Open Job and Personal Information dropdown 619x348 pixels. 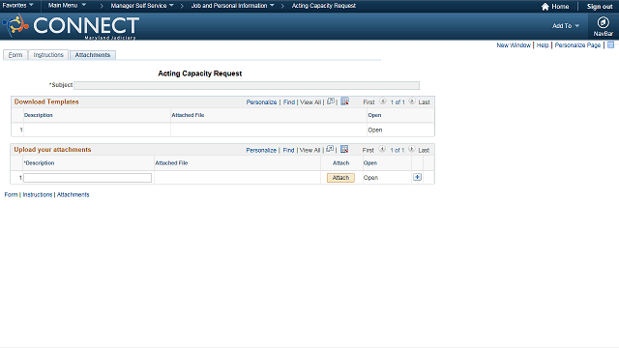coord(232,6)
